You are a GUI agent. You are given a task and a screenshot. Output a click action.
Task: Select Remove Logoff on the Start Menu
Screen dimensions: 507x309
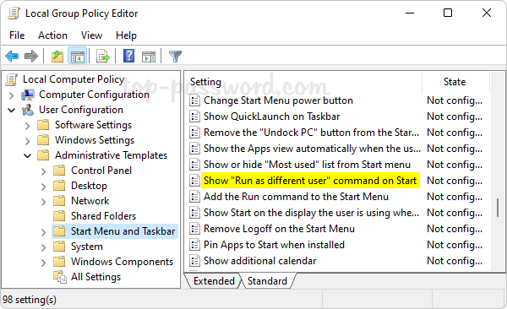279,229
